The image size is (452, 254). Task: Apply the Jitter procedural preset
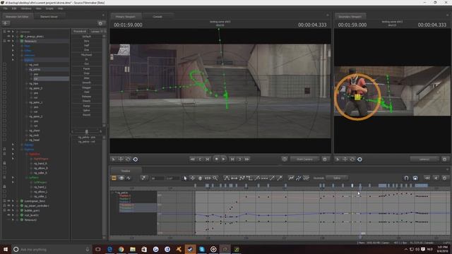tap(86, 78)
